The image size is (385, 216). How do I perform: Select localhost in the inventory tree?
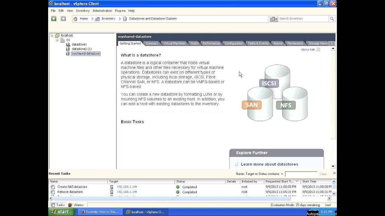tap(67, 35)
